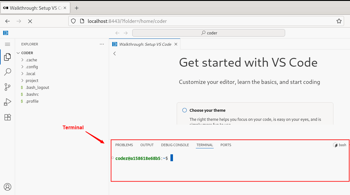Image resolution: width=350 pixels, height=195 pixels.
Task: Click the browser address bar URL
Action: (x=127, y=21)
